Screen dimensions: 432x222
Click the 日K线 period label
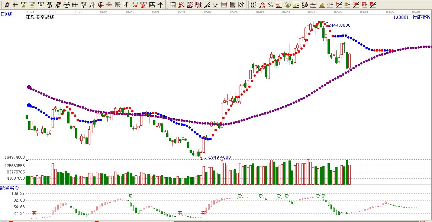click(x=6, y=14)
